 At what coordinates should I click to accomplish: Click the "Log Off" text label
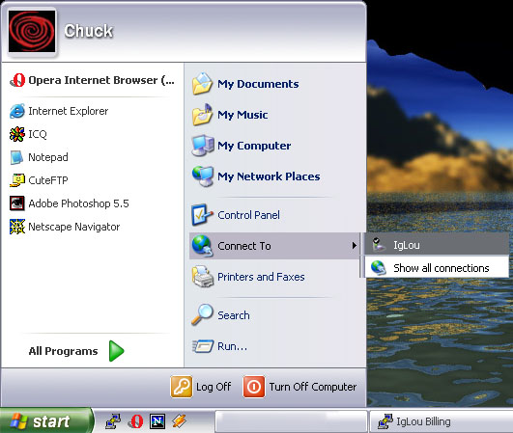click(214, 387)
